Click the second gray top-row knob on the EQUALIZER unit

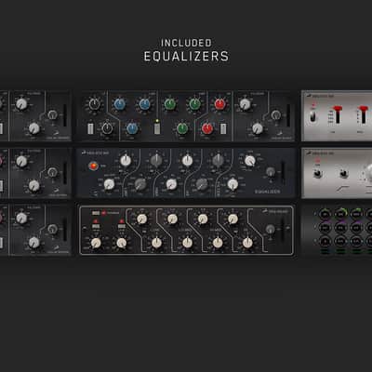(218, 160)
